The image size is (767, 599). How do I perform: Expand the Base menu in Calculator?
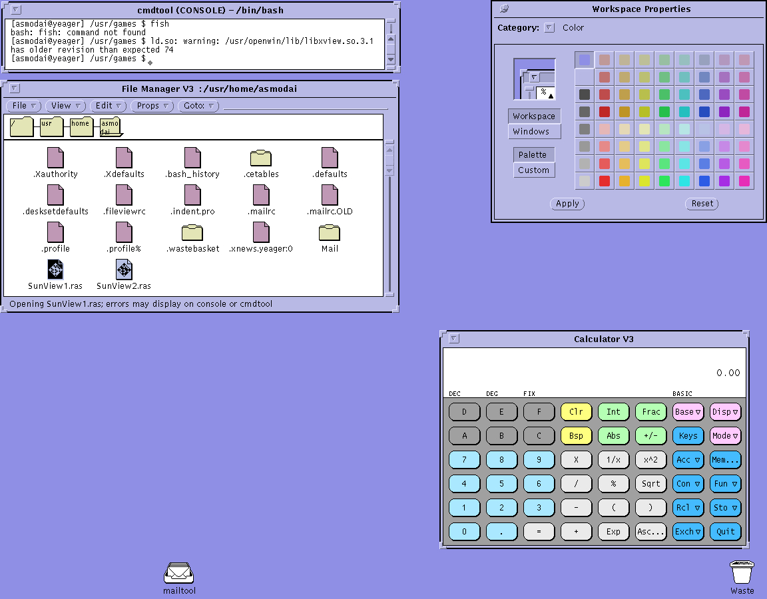pyautogui.click(x=688, y=412)
